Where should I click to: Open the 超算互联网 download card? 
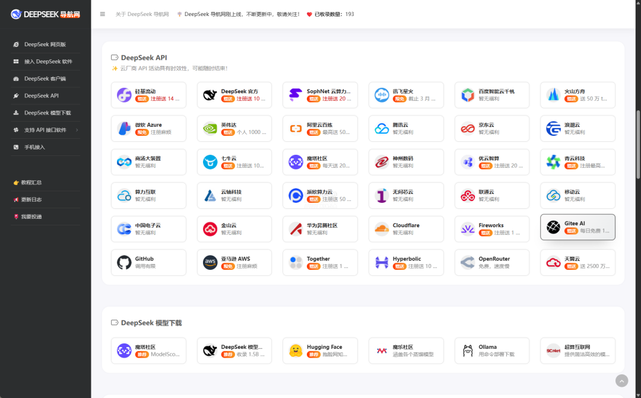click(577, 351)
